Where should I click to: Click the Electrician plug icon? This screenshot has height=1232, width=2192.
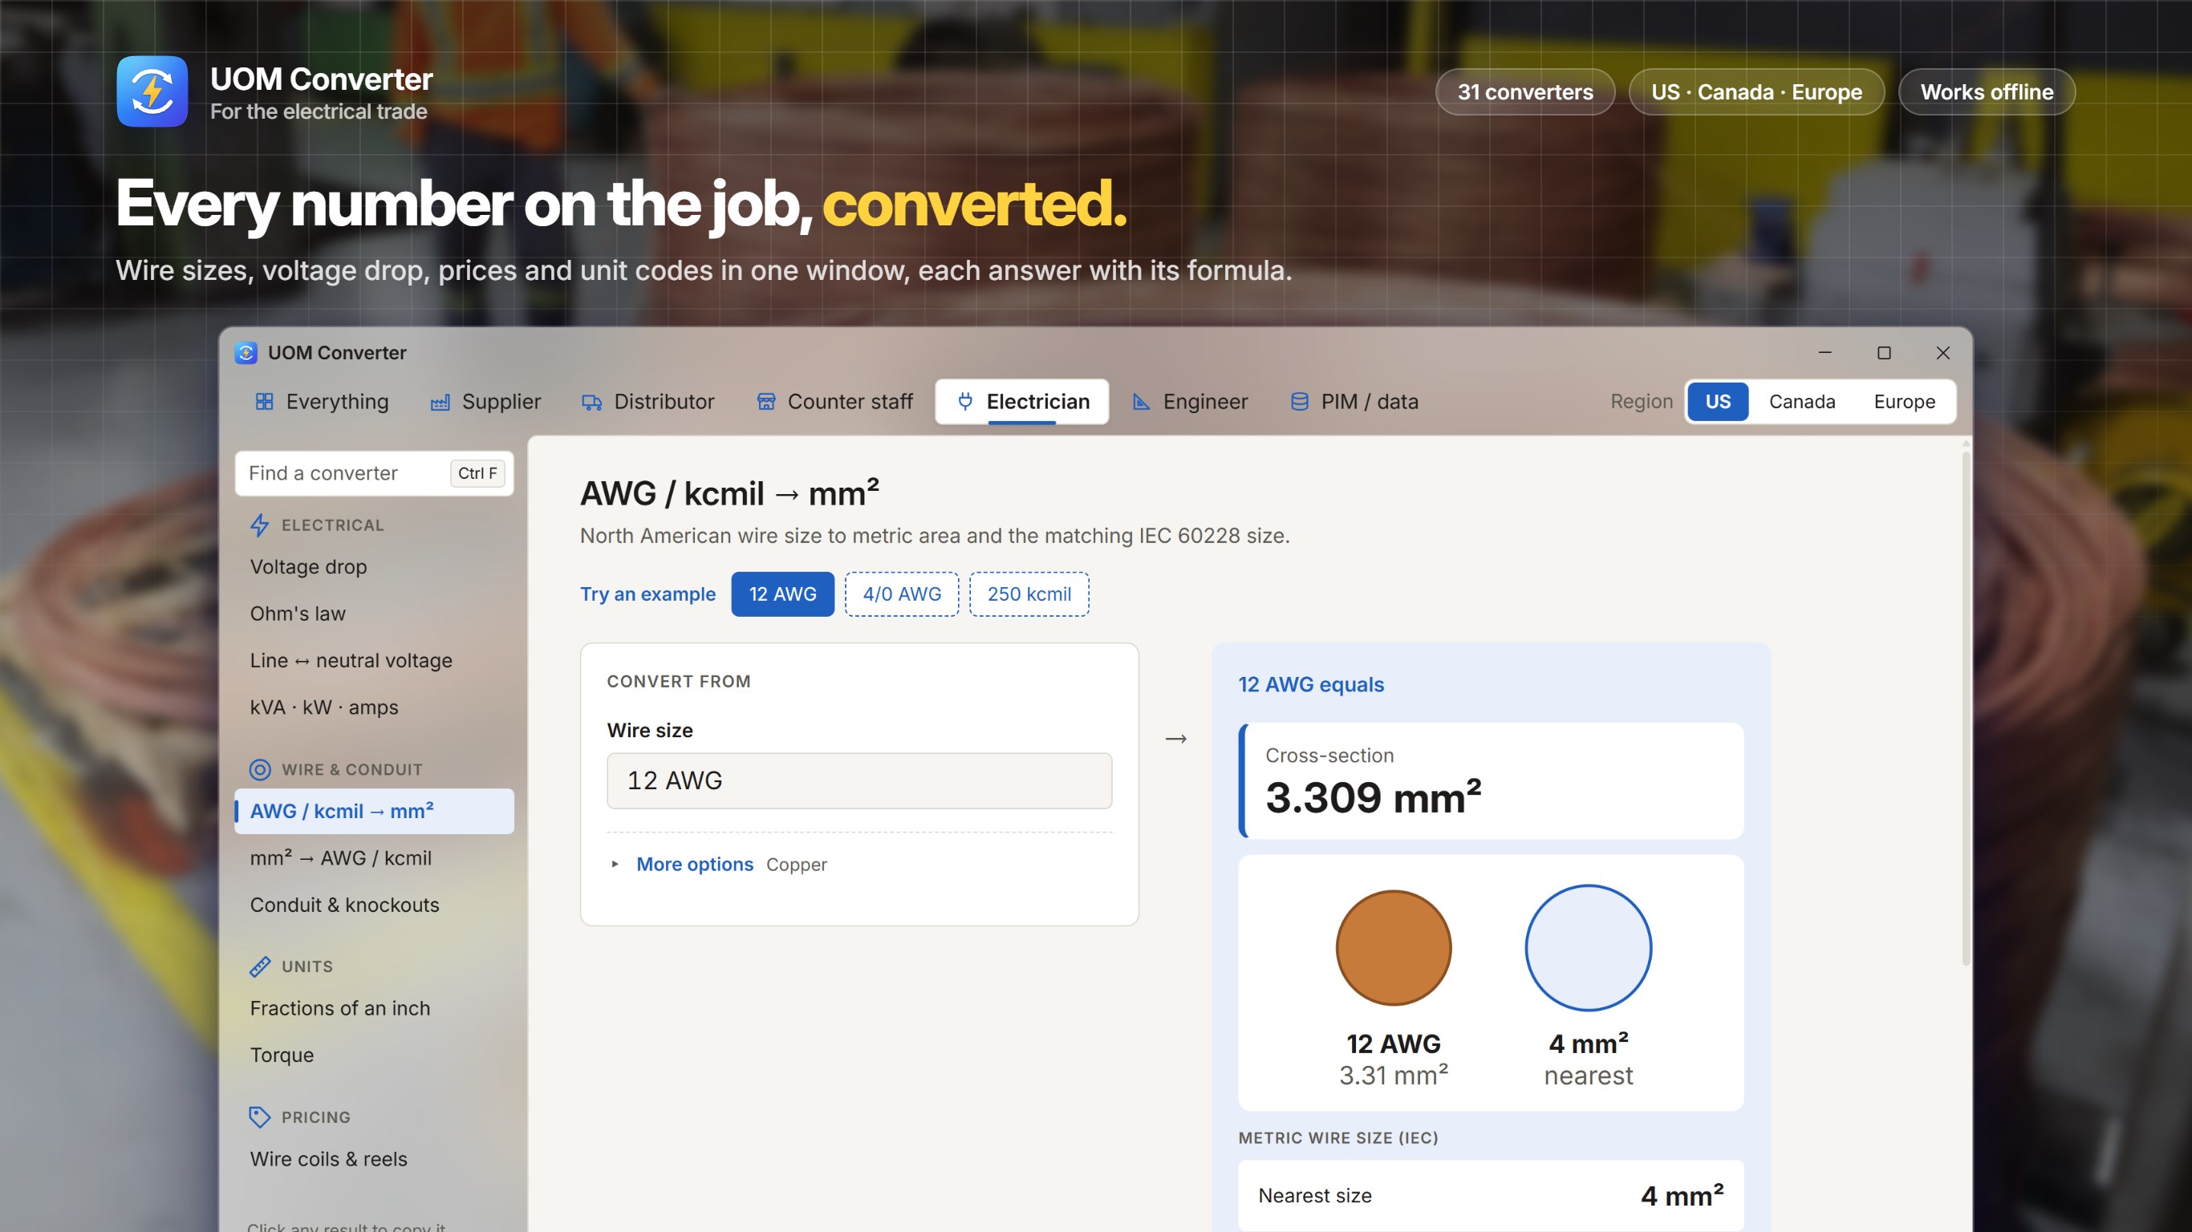(x=965, y=402)
